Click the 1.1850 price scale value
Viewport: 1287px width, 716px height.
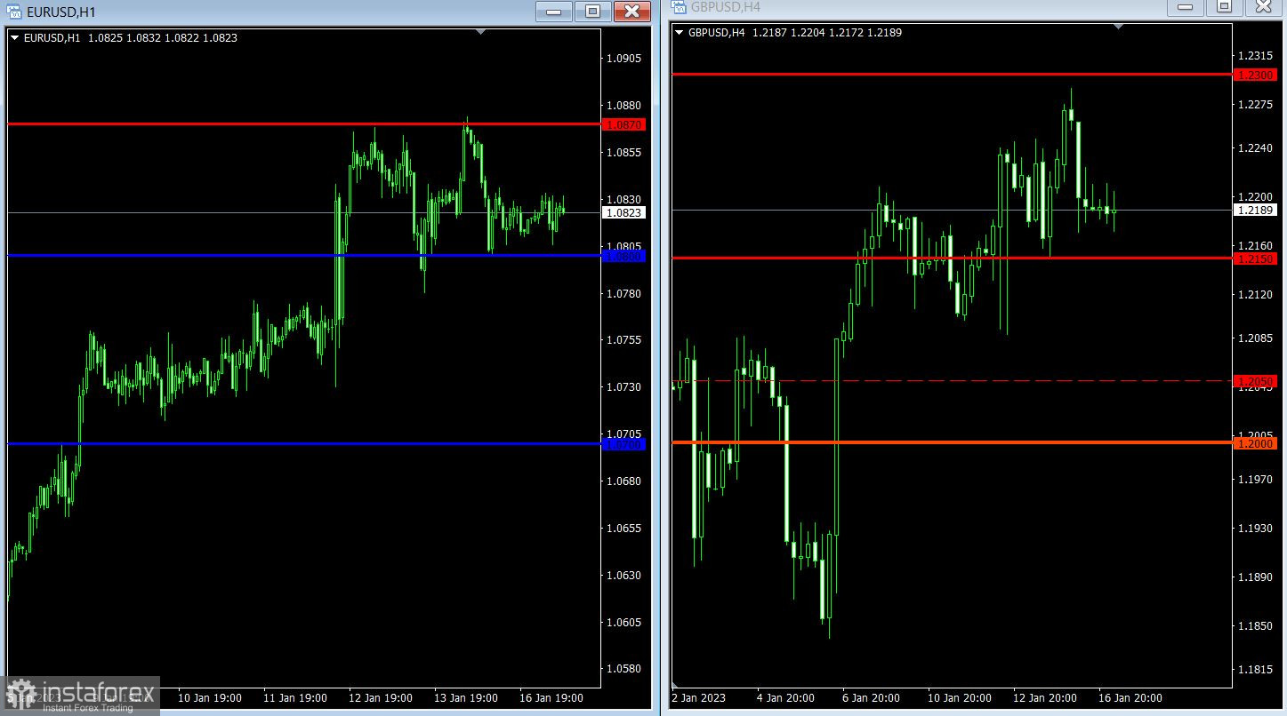1255,626
